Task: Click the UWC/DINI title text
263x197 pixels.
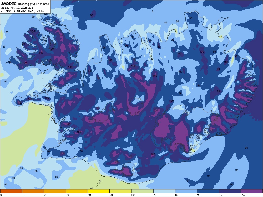Action: coord(8,4)
